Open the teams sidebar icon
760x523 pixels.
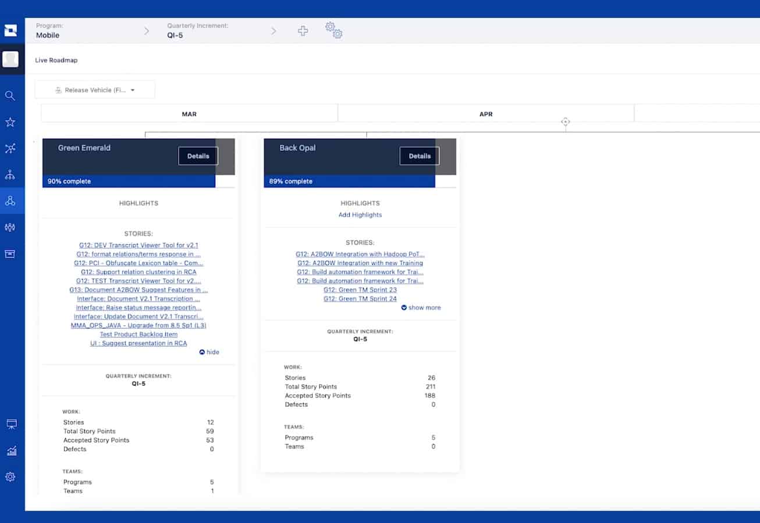pyautogui.click(x=10, y=227)
